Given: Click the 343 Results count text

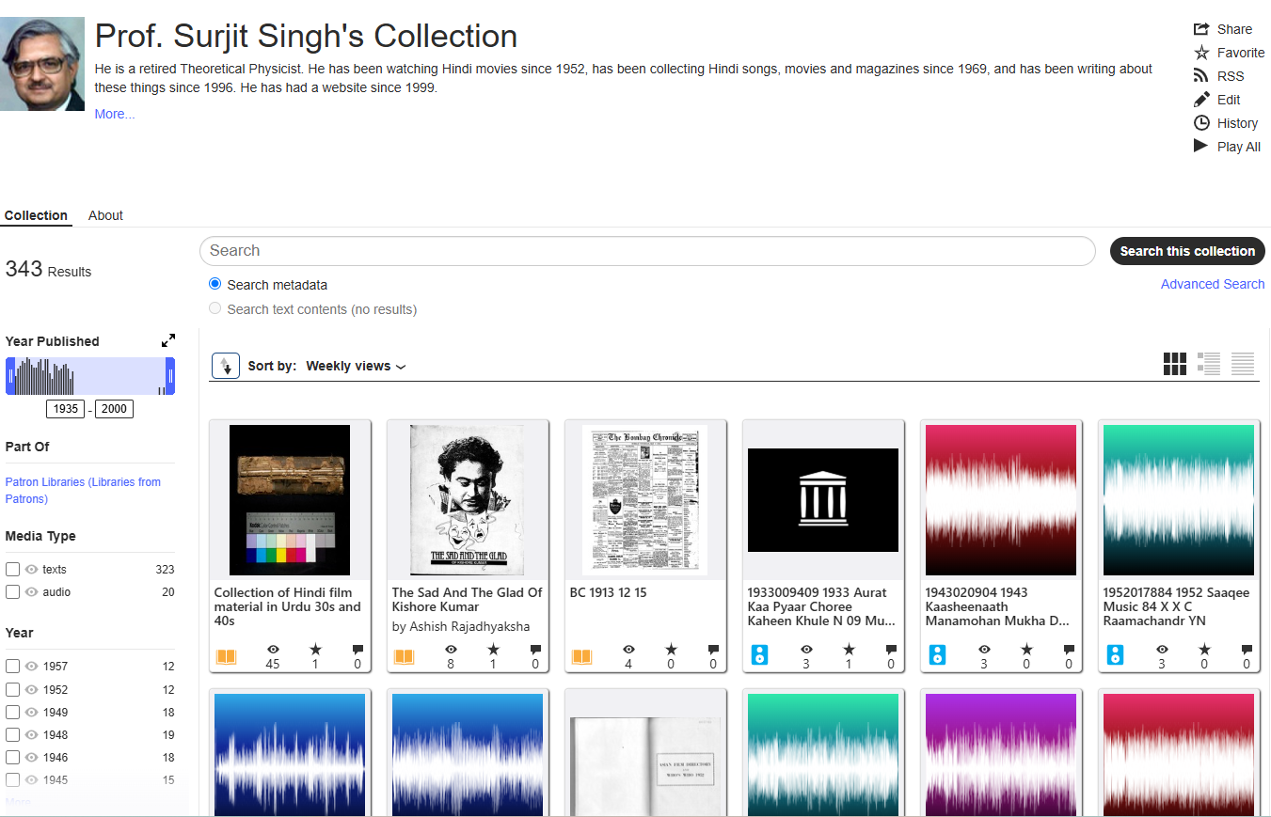Looking at the screenshot, I should (x=48, y=270).
